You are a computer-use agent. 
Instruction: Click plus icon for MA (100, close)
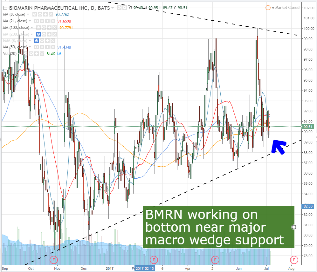point(49,28)
